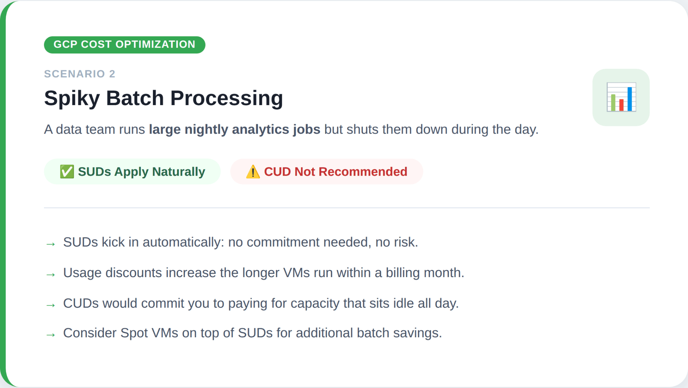Screen dimensions: 688x388
Task: Select the "Consider Spot VMs" bullet text
Action: [x=252, y=333]
